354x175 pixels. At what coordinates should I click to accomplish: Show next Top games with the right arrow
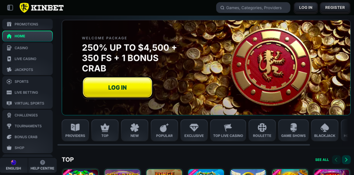pyautogui.click(x=346, y=160)
